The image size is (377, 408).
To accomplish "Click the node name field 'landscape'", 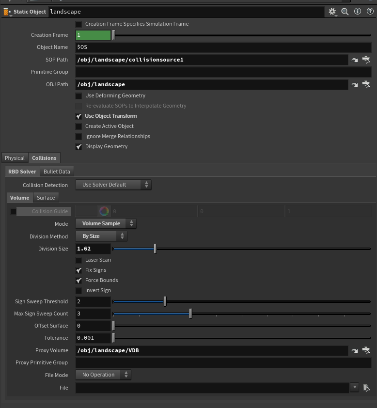I will [x=186, y=12].
